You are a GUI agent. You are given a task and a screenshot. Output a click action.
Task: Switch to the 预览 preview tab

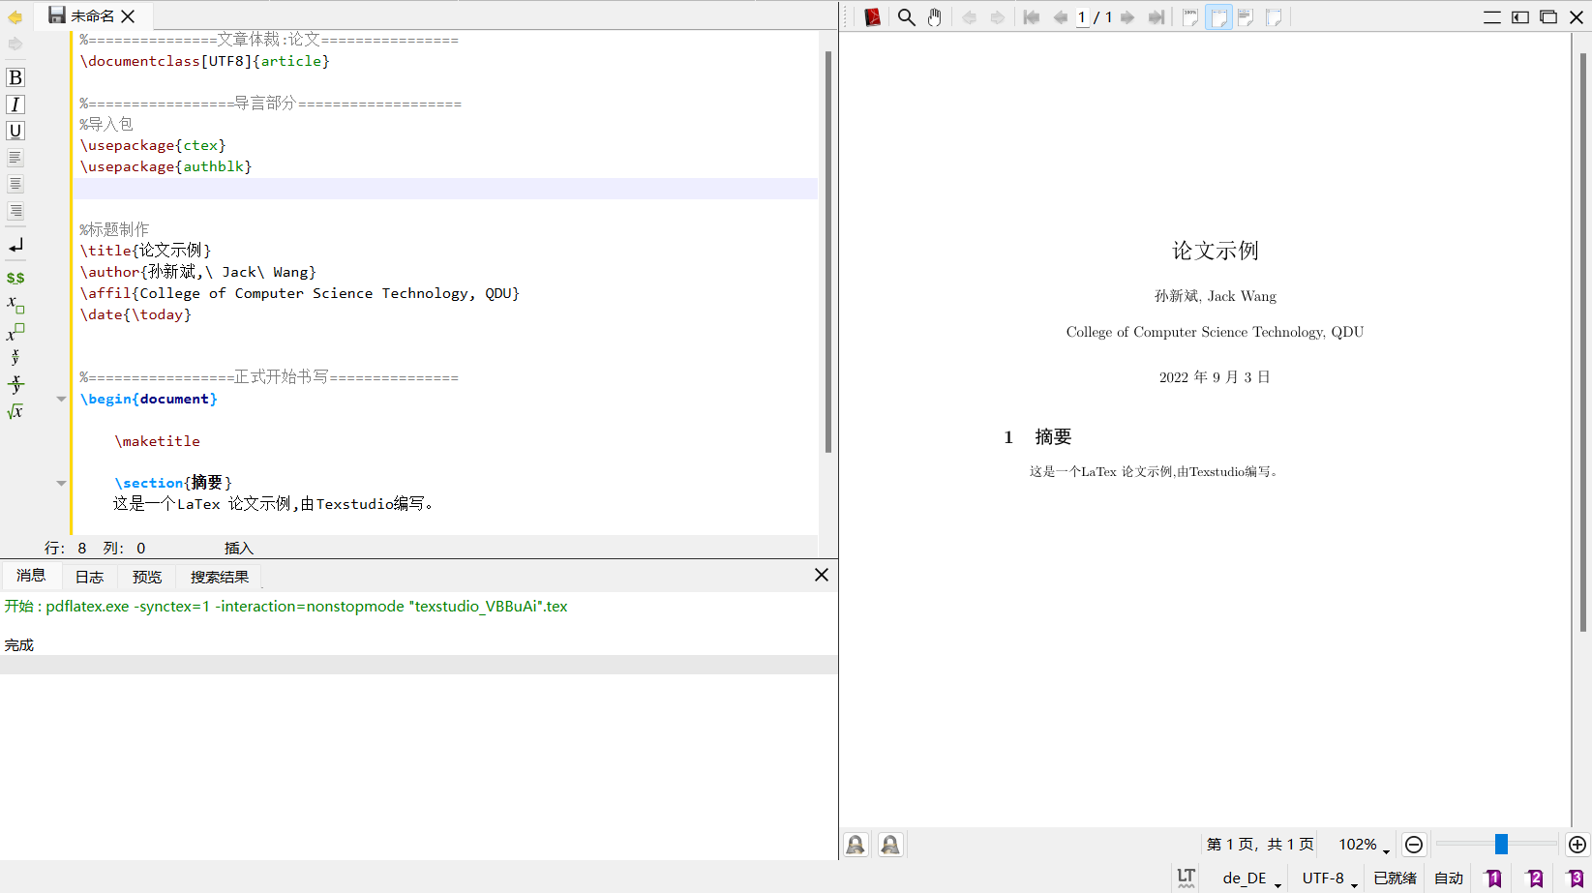click(147, 577)
